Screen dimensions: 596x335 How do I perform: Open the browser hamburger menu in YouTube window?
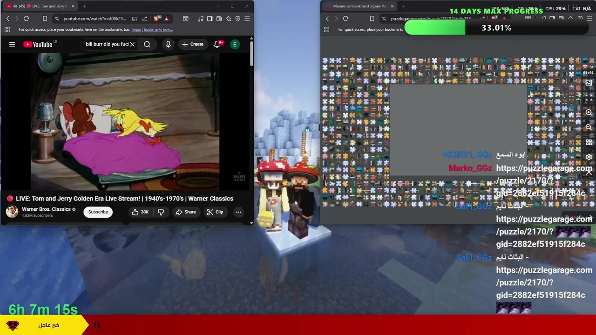(x=247, y=19)
